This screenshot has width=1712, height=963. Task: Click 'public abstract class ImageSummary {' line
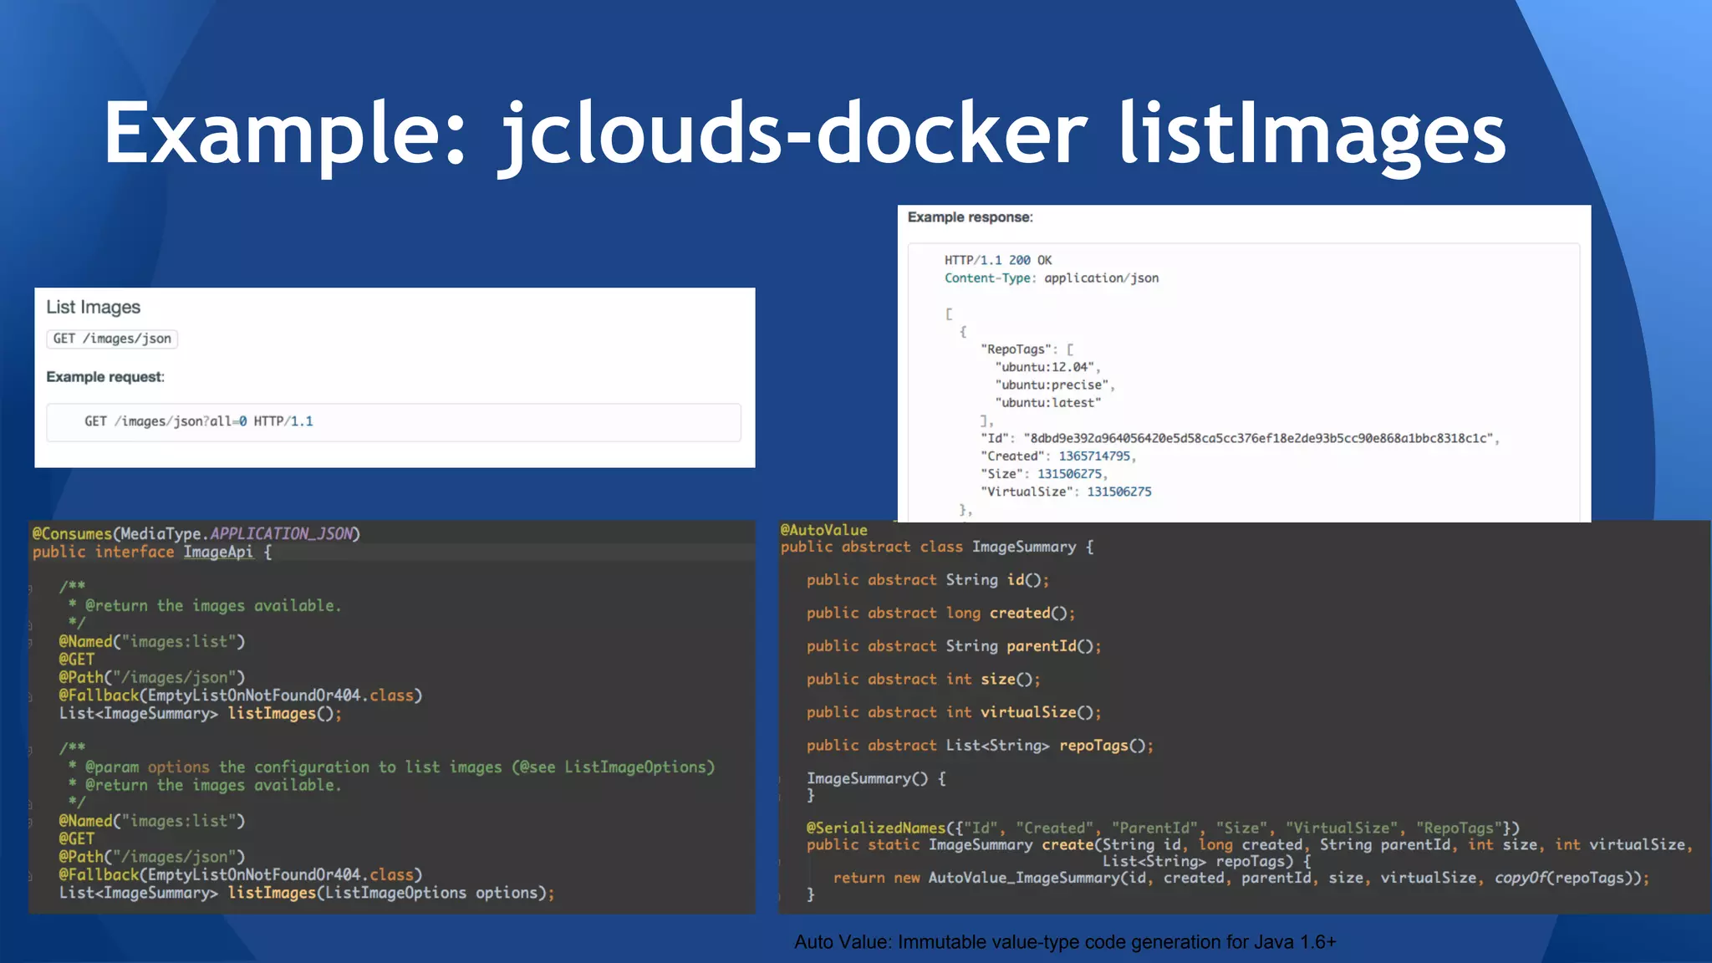(937, 547)
